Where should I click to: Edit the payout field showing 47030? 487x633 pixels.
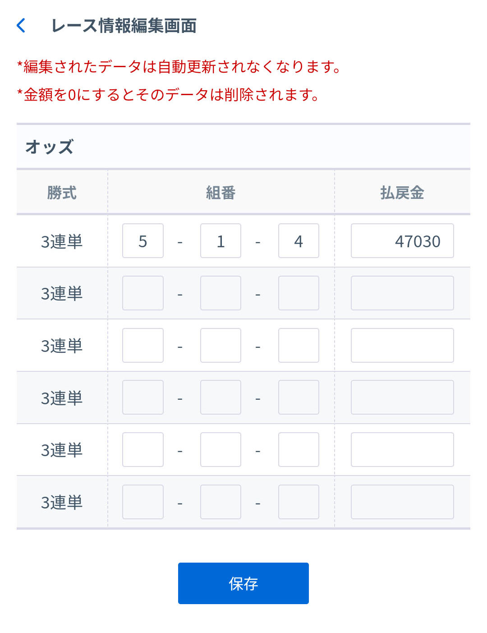pyautogui.click(x=402, y=241)
